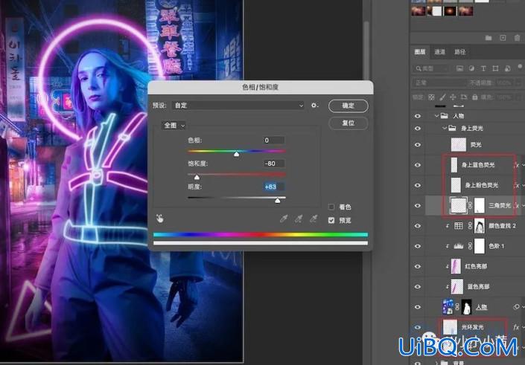Viewport: 525px width, 365px height.
Task: Click the preset gear settings icon
Action: pos(314,106)
